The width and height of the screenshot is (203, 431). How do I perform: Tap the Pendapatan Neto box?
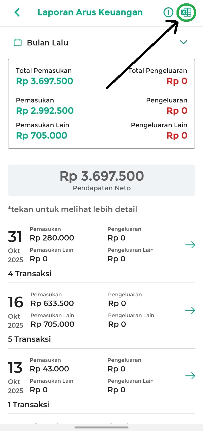(x=101, y=180)
